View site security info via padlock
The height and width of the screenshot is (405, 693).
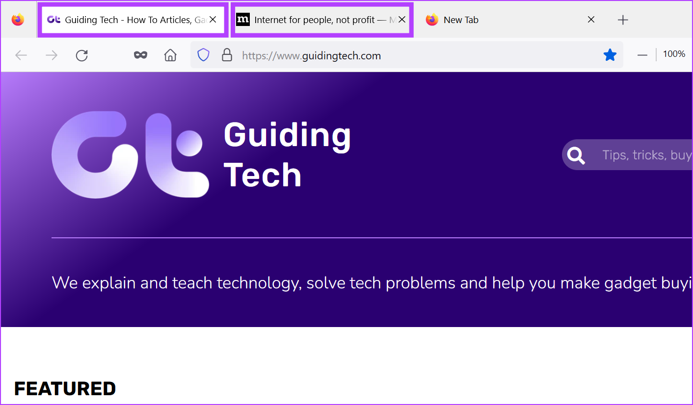[x=227, y=55]
